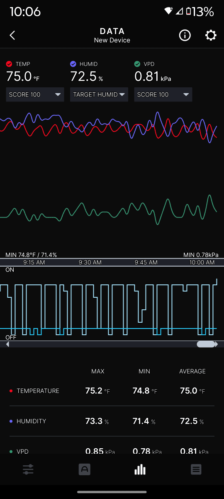Expand the TARGET HUMID dropdown

[99, 94]
